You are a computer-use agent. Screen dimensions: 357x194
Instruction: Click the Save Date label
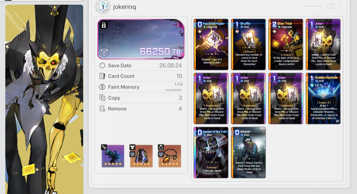[120, 65]
